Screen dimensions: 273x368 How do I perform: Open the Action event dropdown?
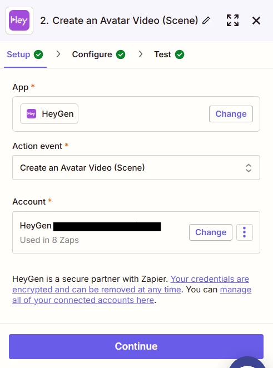(136, 167)
